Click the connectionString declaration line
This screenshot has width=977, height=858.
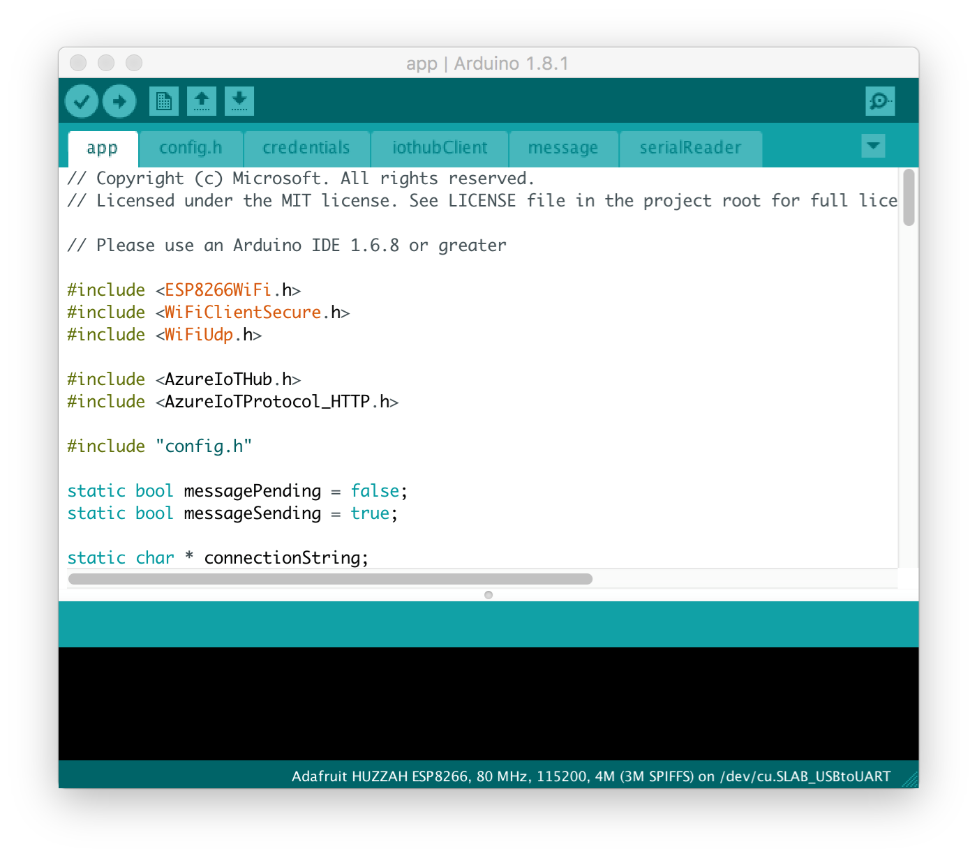[218, 557]
